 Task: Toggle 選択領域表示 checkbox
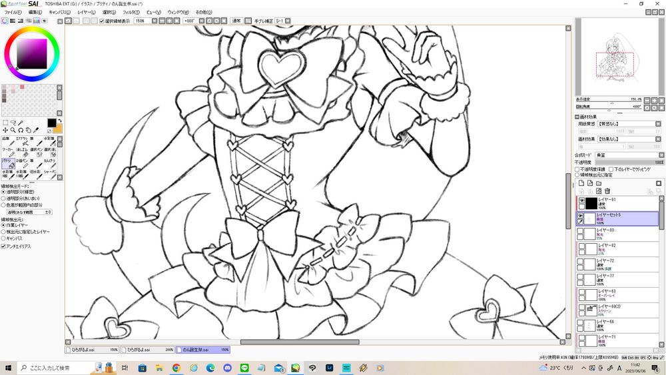[x=102, y=21]
